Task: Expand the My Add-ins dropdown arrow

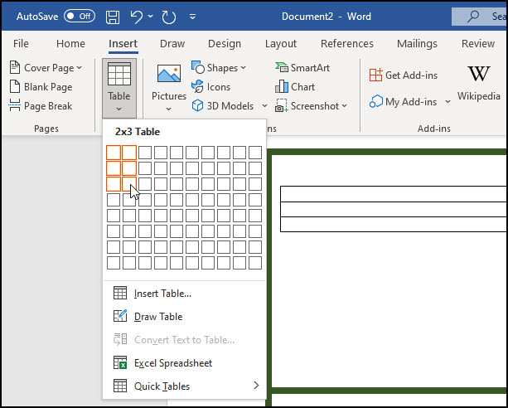Action: [x=448, y=102]
